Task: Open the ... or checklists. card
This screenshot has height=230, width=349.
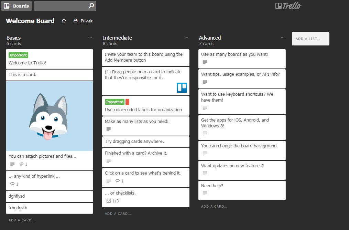Action: pos(145,198)
